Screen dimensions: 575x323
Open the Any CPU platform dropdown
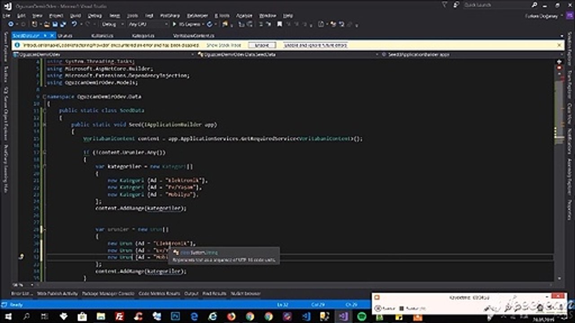coord(148,24)
